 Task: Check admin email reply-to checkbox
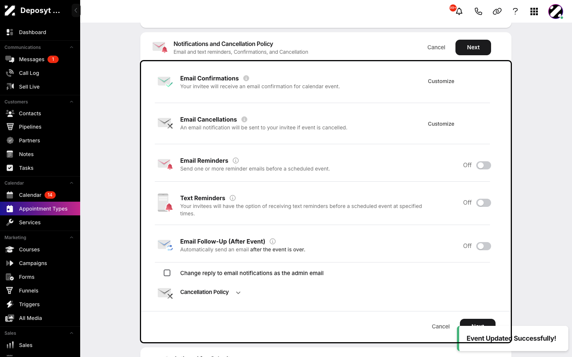167,273
